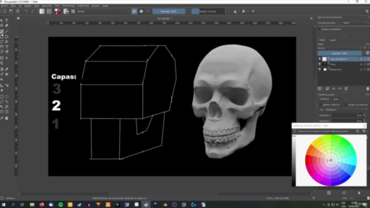
Task: Save the document with toolbar icon
Action: coord(17,12)
